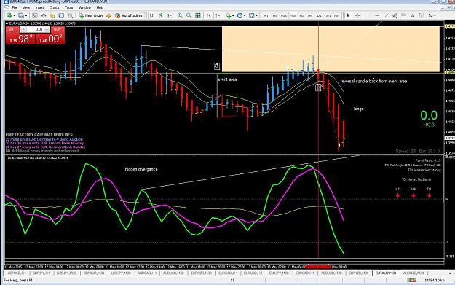Open the MetaEditor gold icon
The height and width of the screenshot is (285, 455).
108,15
